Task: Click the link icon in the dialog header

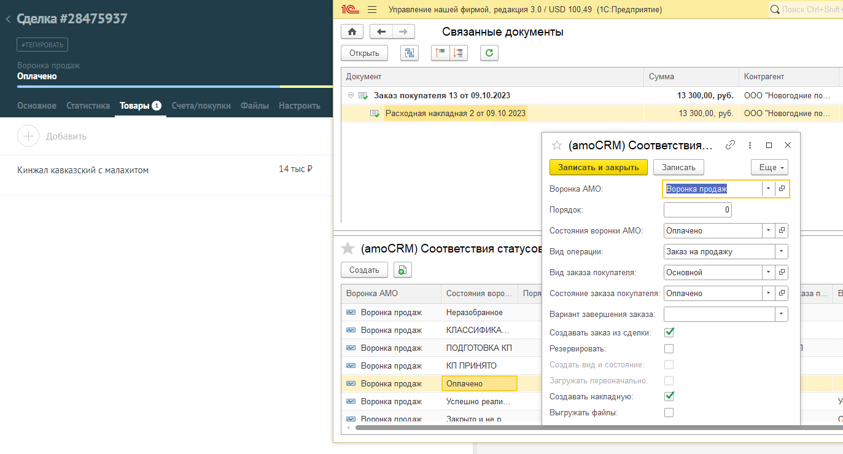Action: point(730,146)
